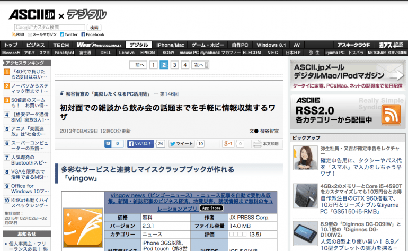Screen dimensions: 408x251
Task: Go to page 1 in pagination
Action: pyautogui.click(x=154, y=65)
